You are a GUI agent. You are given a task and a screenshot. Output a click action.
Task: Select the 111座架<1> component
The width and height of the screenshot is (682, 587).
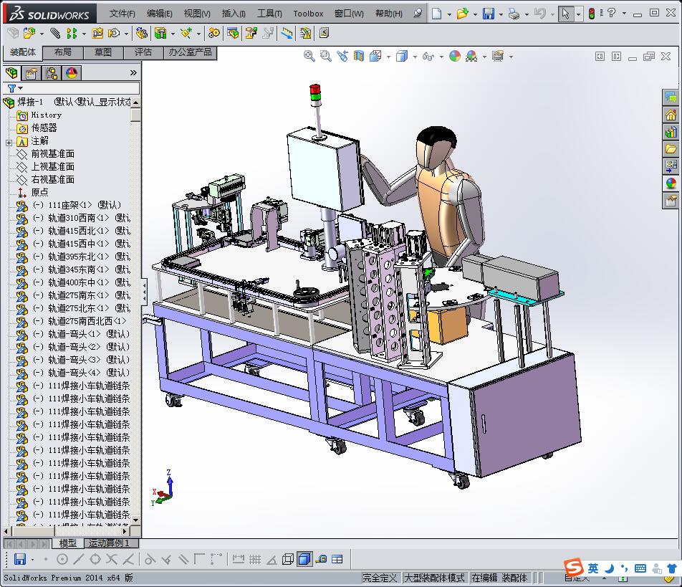pos(77,205)
